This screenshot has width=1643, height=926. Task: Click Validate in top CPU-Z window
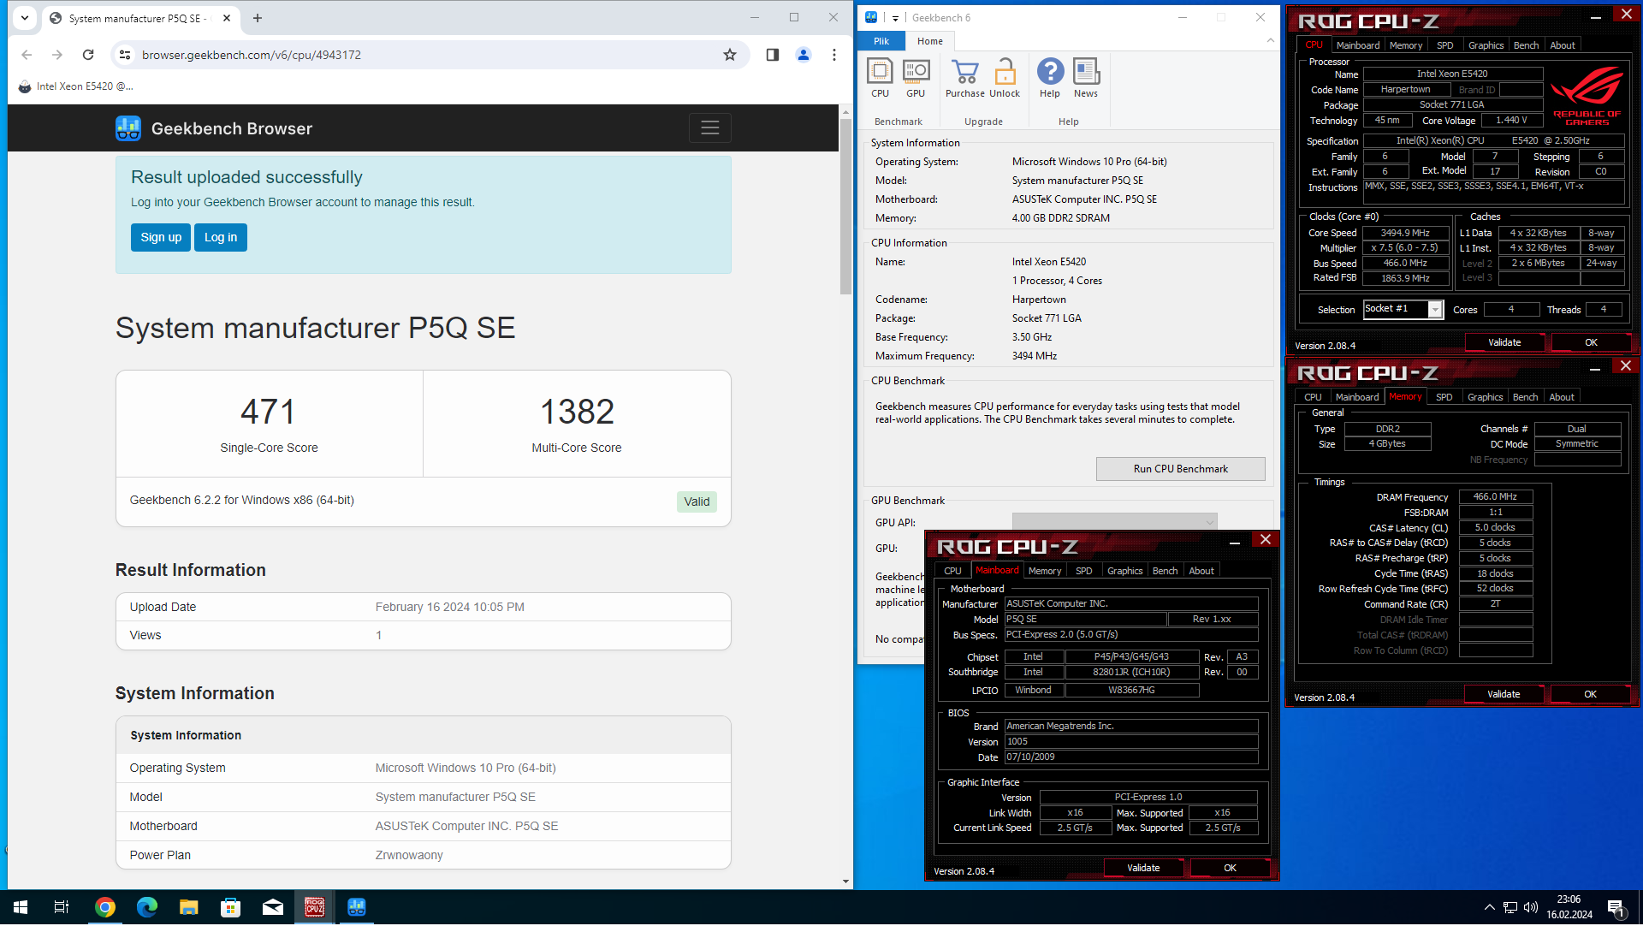tap(1504, 343)
